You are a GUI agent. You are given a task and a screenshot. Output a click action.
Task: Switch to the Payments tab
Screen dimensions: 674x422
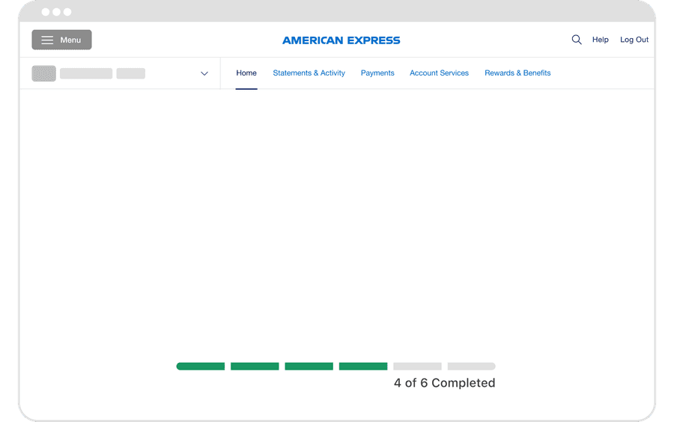pos(377,73)
